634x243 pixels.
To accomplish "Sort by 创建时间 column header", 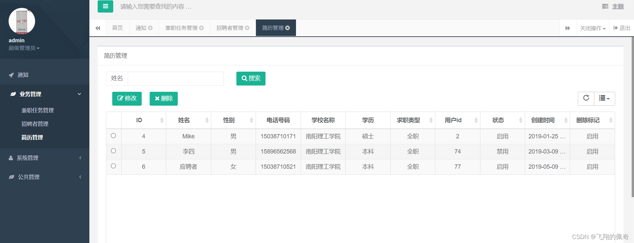I will click(547, 120).
